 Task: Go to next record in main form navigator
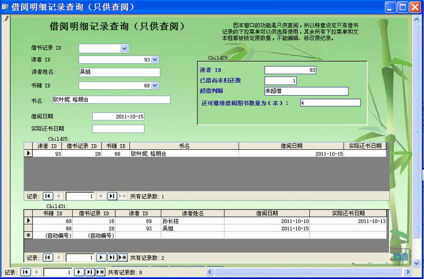click(79, 272)
